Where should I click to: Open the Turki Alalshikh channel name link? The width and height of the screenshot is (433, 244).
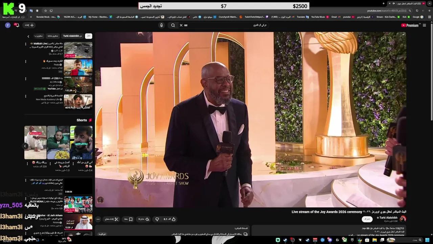[388, 218]
